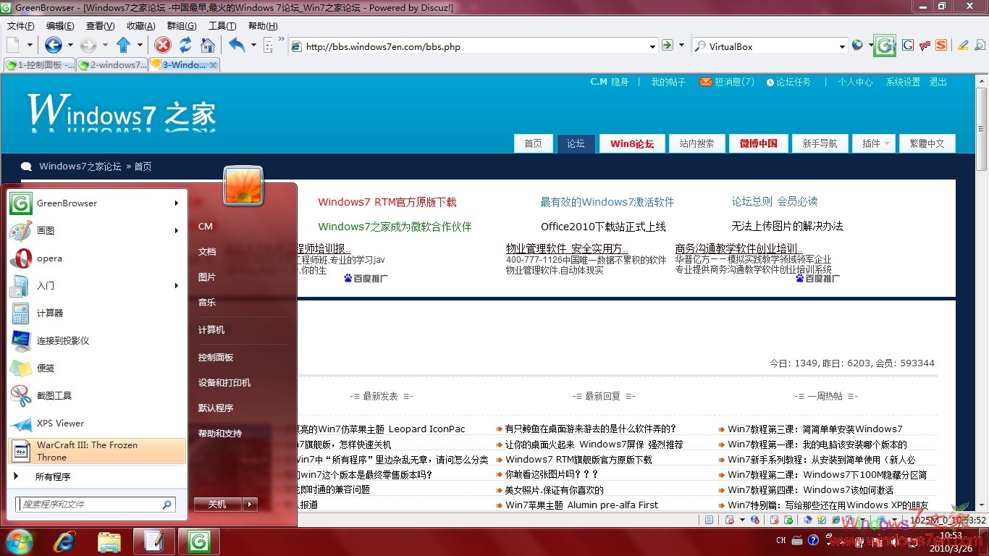Open 所有程序 in the Start menu
Image resolution: width=989 pixels, height=556 pixels.
click(52, 476)
